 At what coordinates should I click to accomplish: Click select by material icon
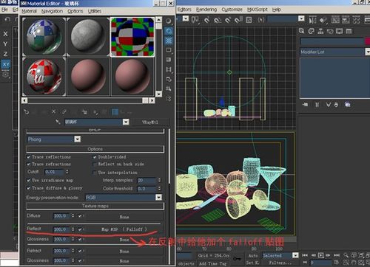(169, 89)
